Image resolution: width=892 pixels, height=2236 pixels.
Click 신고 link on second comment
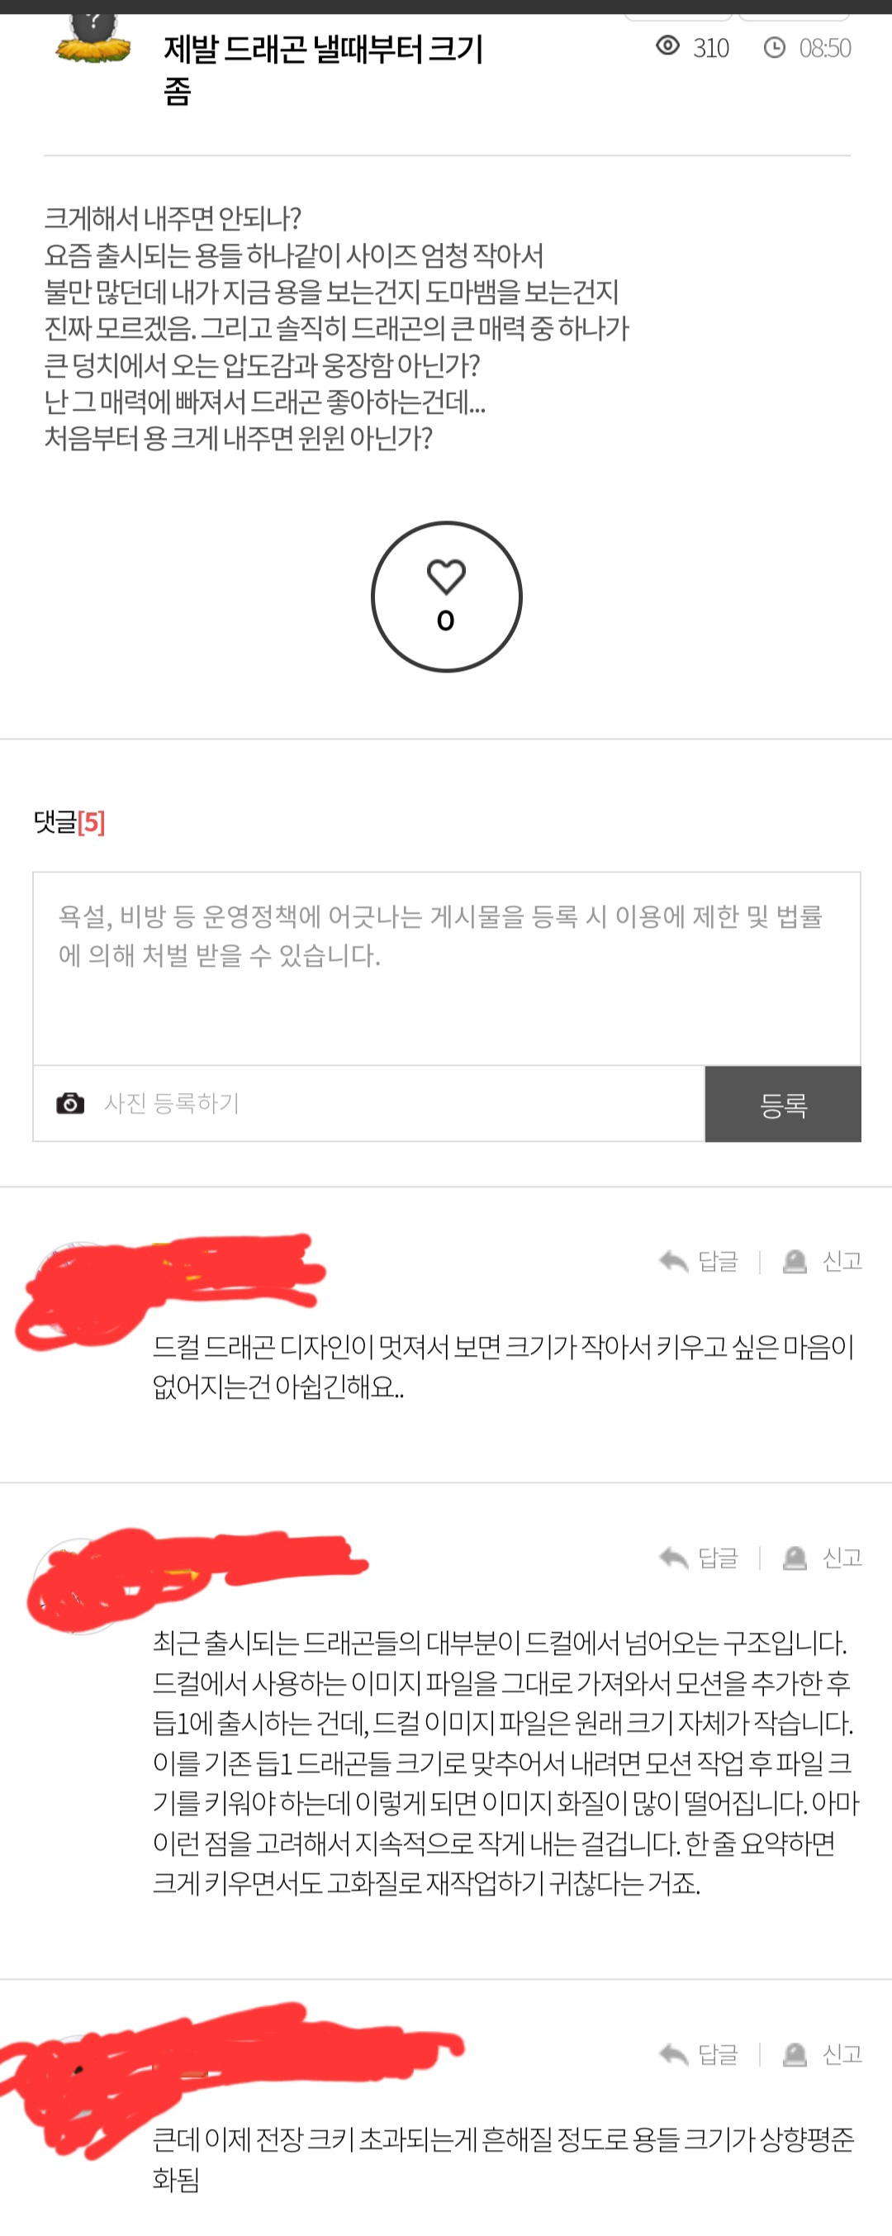click(842, 1558)
